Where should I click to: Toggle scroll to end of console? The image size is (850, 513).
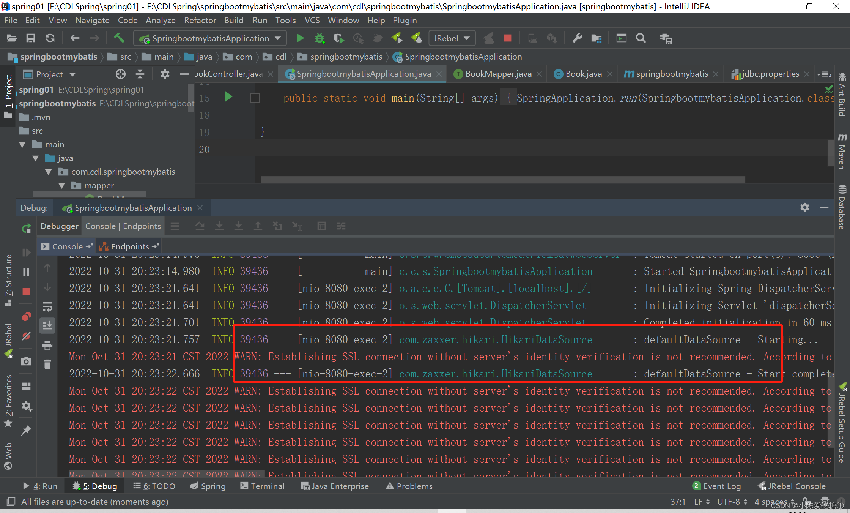[47, 325]
